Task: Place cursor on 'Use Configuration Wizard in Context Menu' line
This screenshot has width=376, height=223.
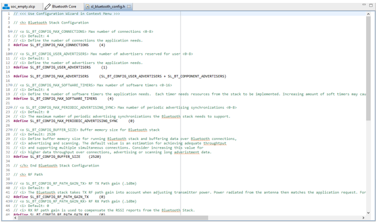Action: (x=67, y=14)
